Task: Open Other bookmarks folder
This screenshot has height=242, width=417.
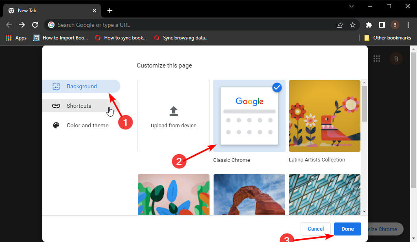Action: (x=388, y=38)
